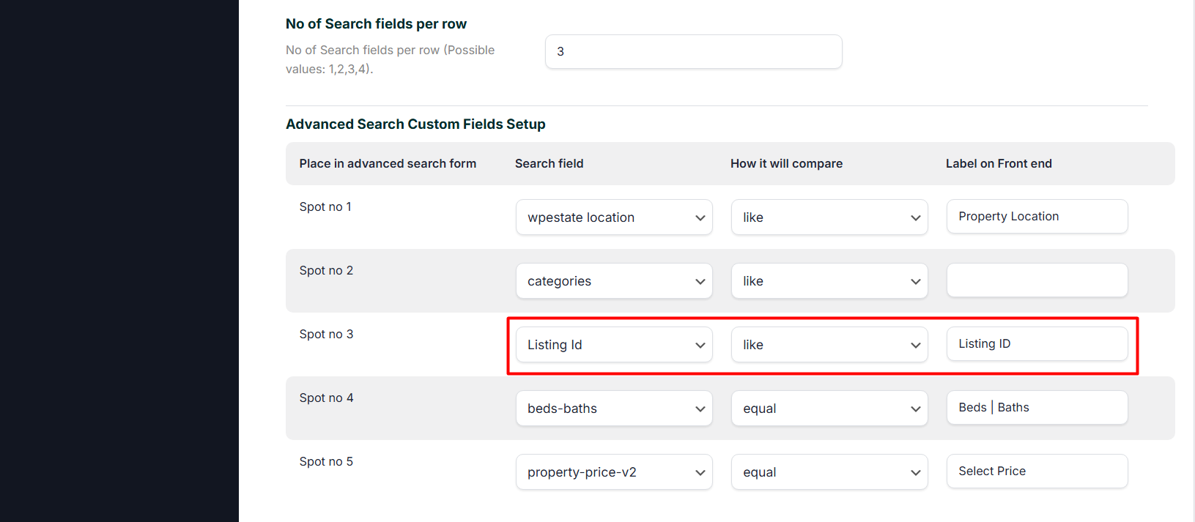Edit the Beds | Baths label field
This screenshot has width=1195, height=522.
[x=1037, y=408]
